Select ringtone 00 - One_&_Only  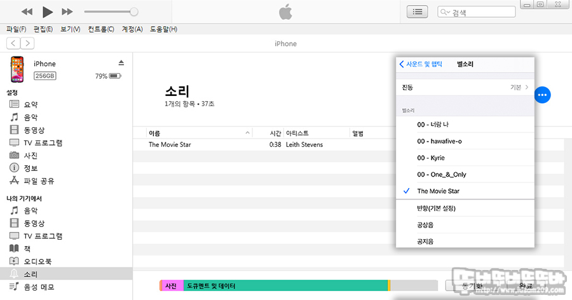point(465,174)
